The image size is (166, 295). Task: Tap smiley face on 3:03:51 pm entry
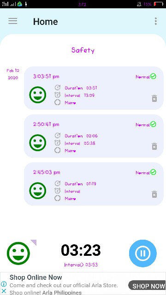tap(38, 94)
